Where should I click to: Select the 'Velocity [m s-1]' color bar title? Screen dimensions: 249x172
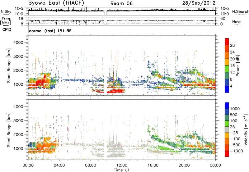246,129
